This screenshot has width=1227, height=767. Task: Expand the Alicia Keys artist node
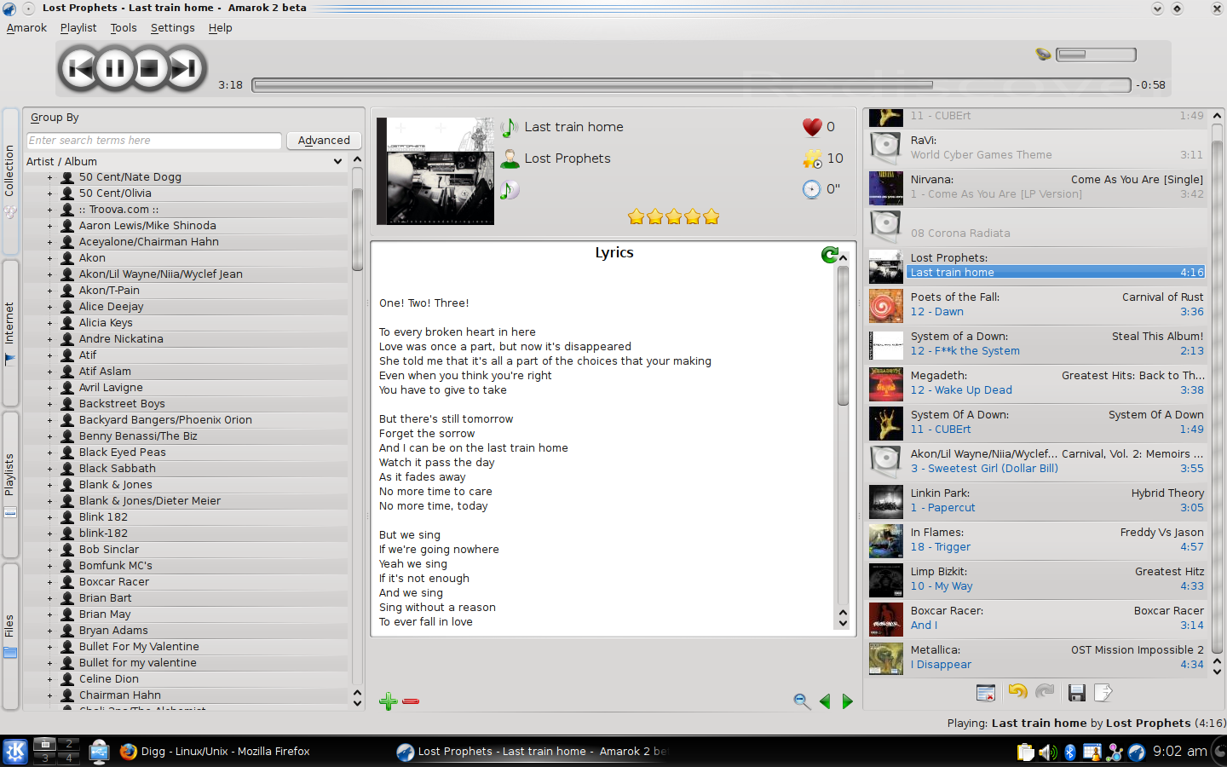tap(49, 323)
